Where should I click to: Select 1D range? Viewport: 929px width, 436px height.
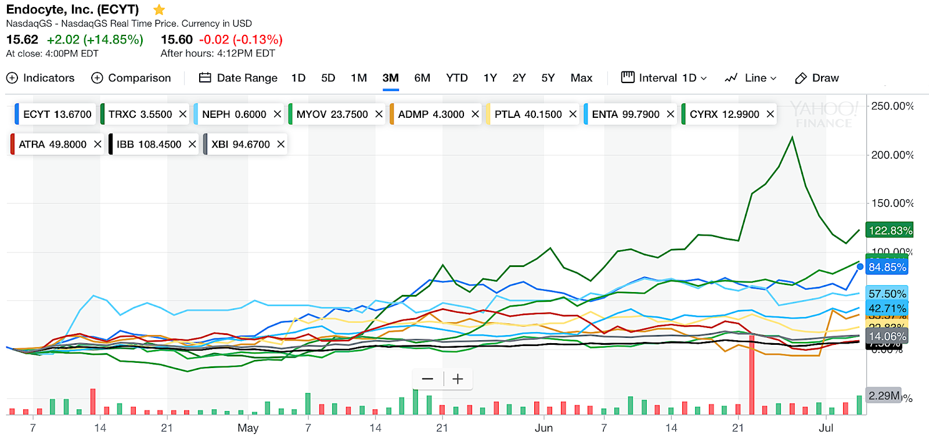coord(298,78)
